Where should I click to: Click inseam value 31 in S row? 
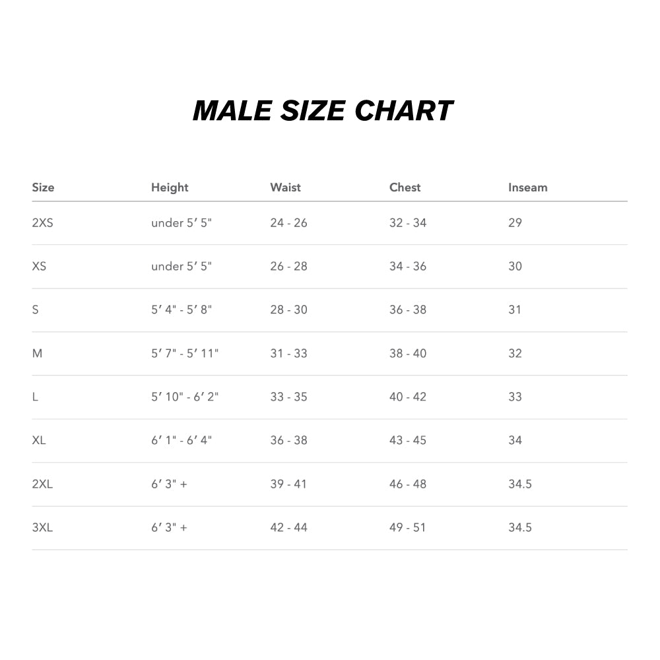[515, 310]
